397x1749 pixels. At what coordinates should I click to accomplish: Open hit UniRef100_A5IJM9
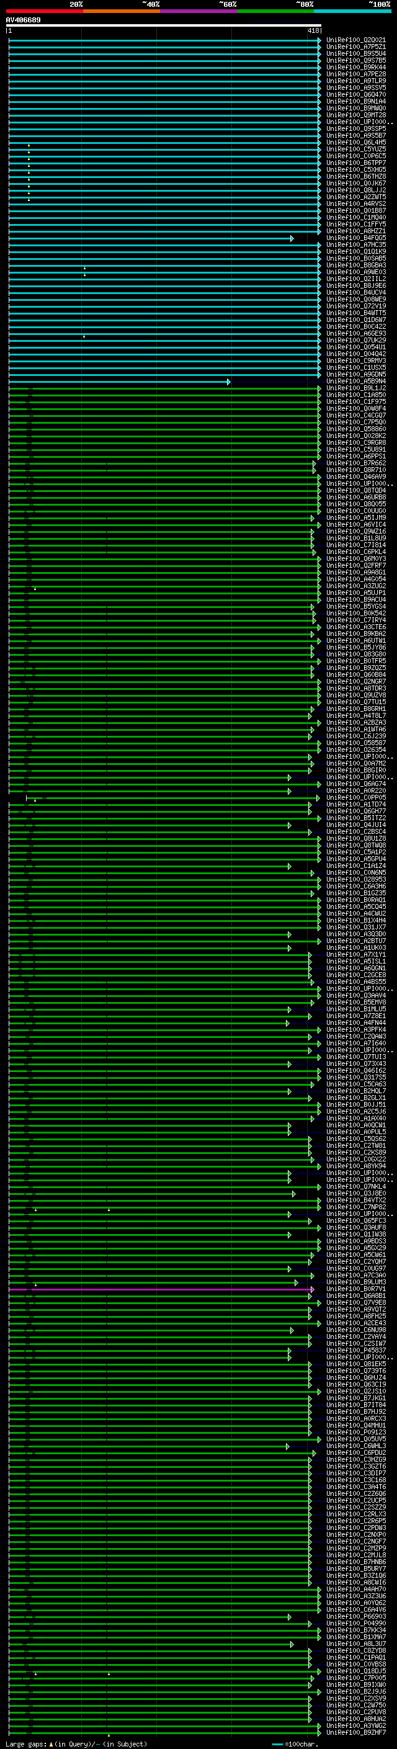(x=355, y=518)
